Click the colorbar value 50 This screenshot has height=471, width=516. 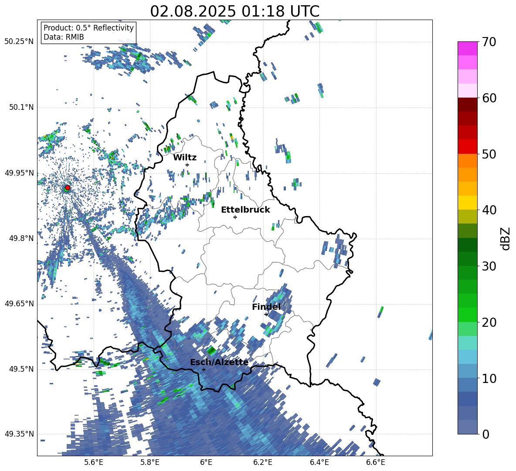tap(489, 154)
